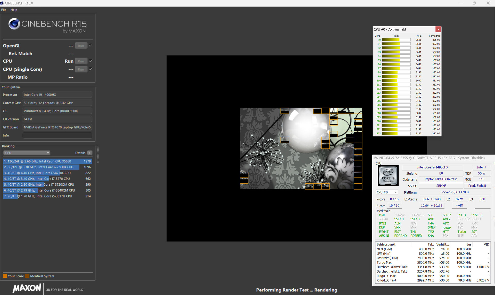Select the Intel Core i7-3840QM ranking row
The height and width of the screenshot is (295, 495).
coord(47,190)
